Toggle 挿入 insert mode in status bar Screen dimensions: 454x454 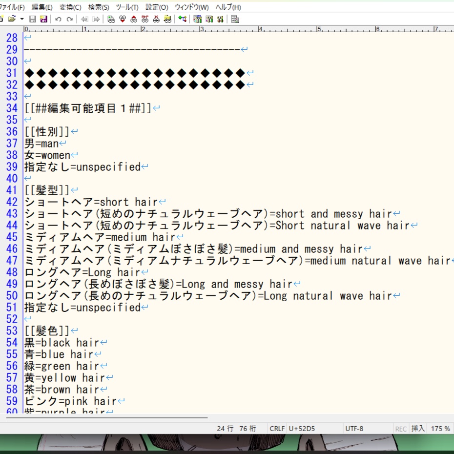417,428
